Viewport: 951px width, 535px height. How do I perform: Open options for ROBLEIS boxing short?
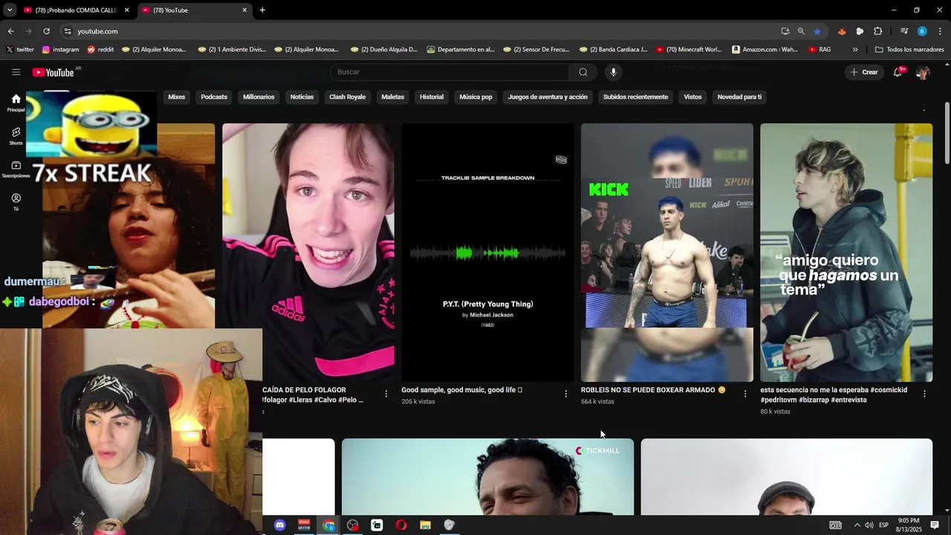[745, 394]
